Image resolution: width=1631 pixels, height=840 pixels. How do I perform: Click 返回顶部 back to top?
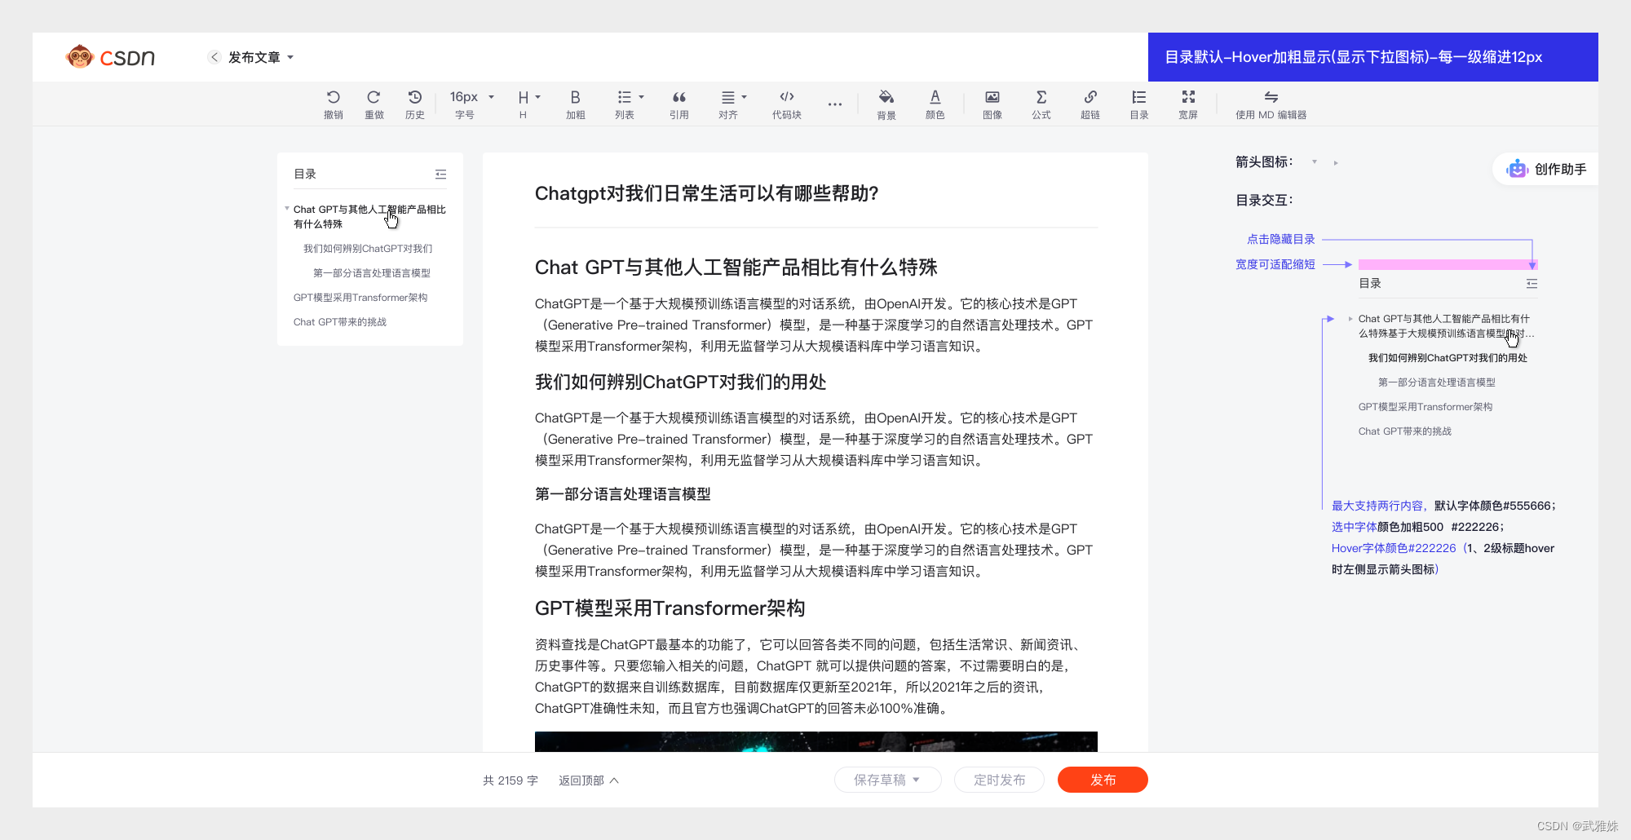[x=589, y=780]
